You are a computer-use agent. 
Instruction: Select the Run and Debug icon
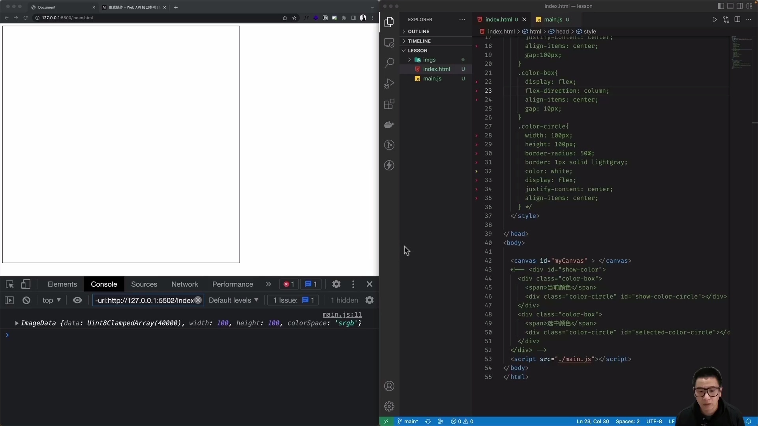point(389,83)
